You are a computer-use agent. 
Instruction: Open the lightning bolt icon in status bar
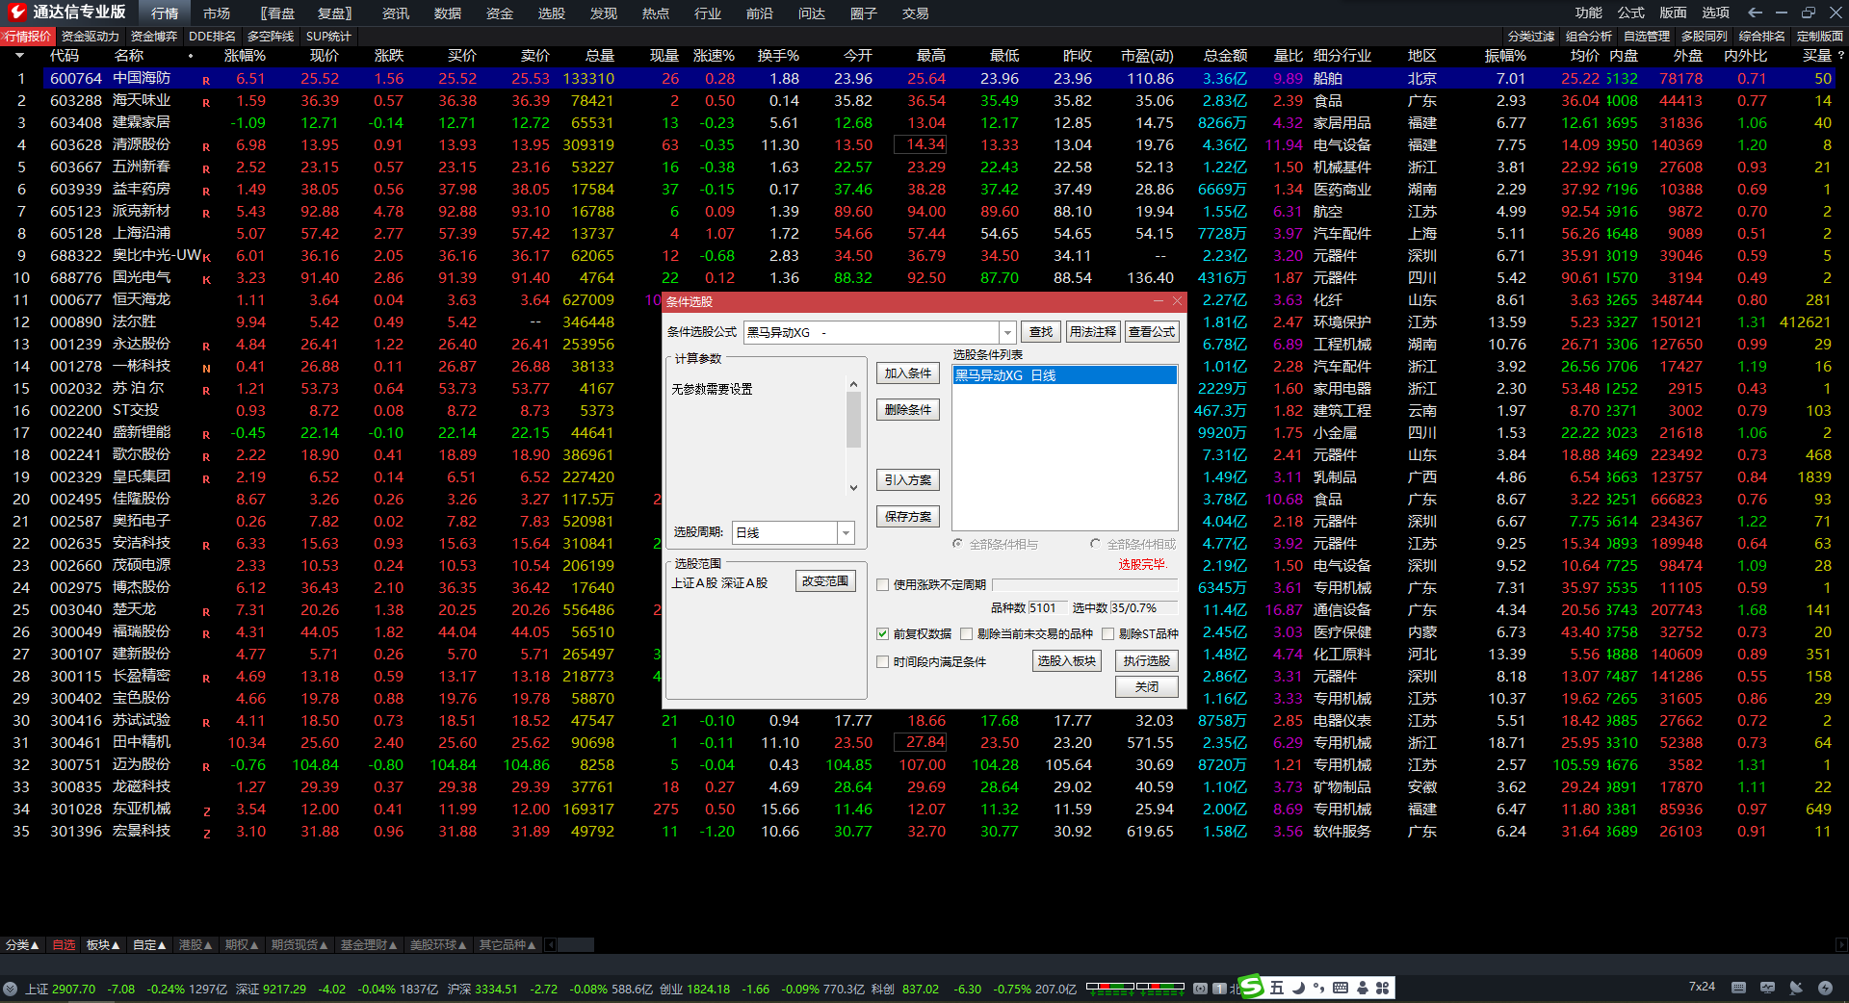1825,988
